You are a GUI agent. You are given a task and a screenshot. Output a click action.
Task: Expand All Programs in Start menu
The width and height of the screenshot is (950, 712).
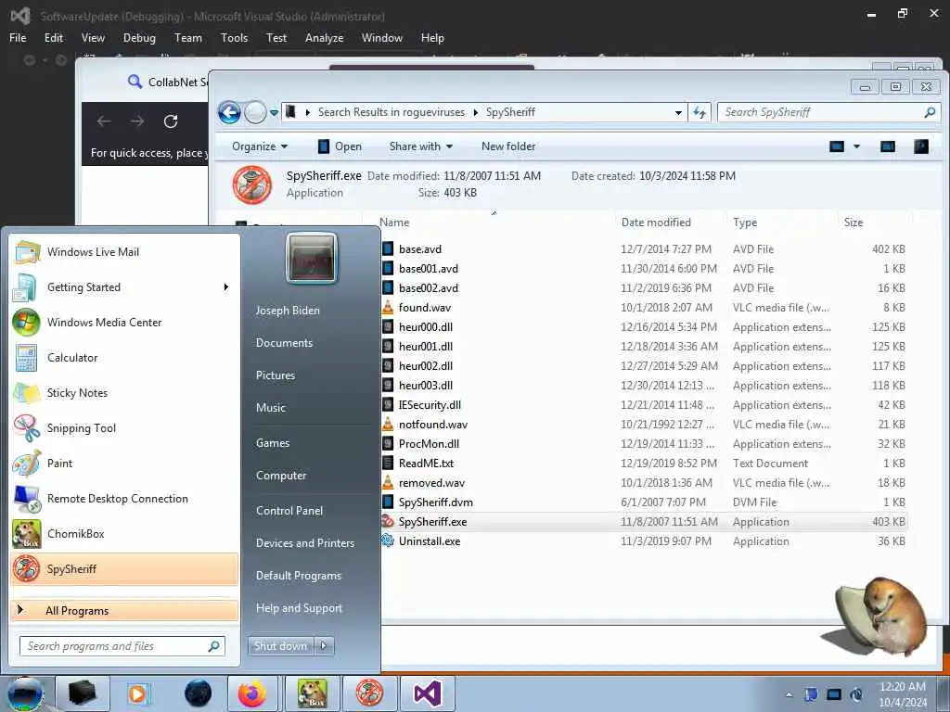[x=124, y=611]
